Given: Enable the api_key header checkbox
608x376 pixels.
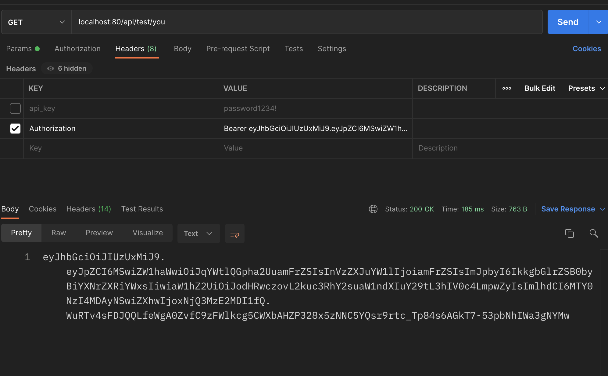Looking at the screenshot, I should click(x=15, y=108).
